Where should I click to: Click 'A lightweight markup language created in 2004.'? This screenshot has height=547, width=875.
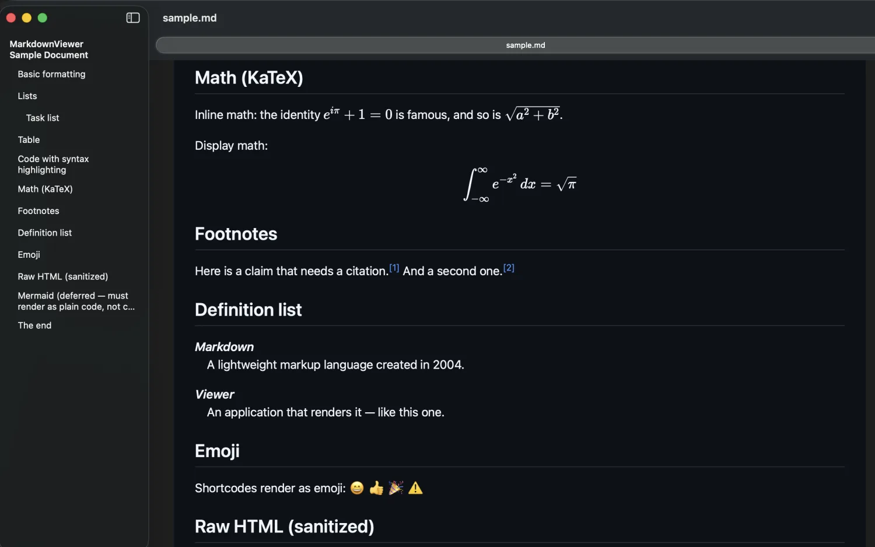(x=335, y=365)
